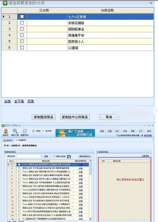Image resolution: width=158 pixels, height=222 pixels.
Task: Click the product list scrollbar thumb
Action: (x=90, y=169)
